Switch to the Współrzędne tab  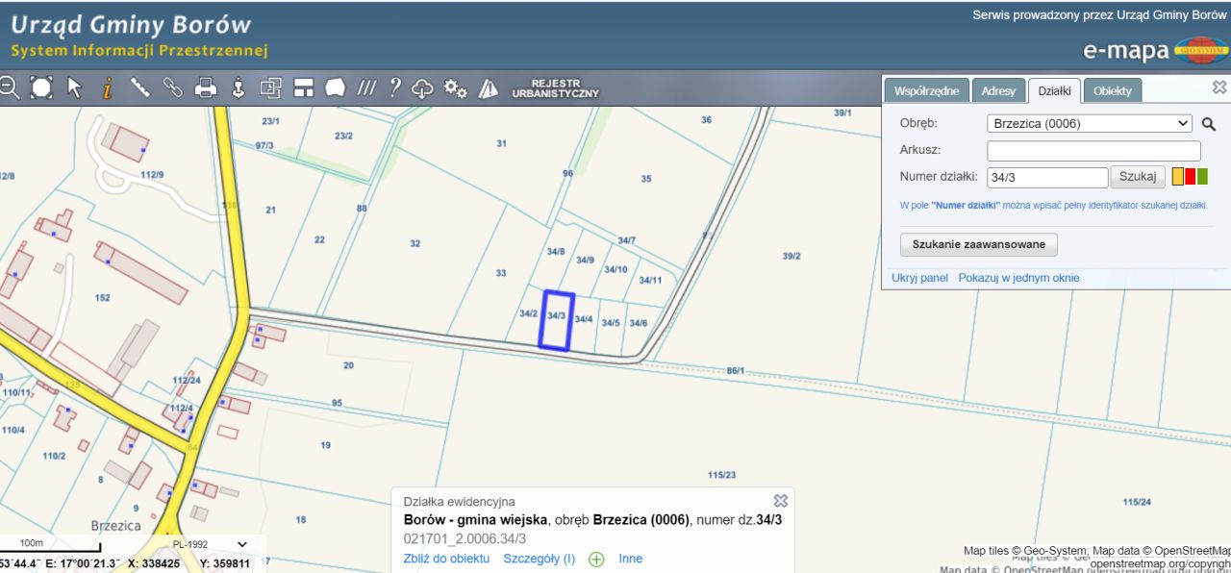pyautogui.click(x=926, y=90)
